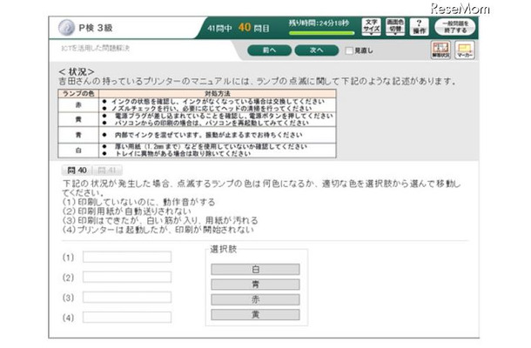Click statement (1) 印刷していないのに、動作音がする
Image resolution: width=531 pixels, height=348 pixels.
tap(139, 202)
